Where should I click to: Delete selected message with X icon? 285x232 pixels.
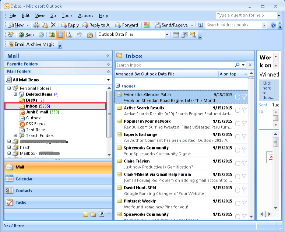(53, 25)
